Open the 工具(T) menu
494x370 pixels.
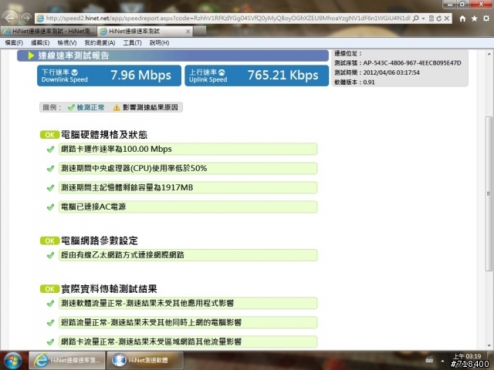click(x=132, y=43)
